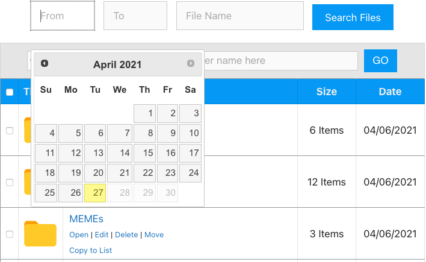Click the File Name search field
Viewport: 426px width, 262px height.
[x=240, y=16]
